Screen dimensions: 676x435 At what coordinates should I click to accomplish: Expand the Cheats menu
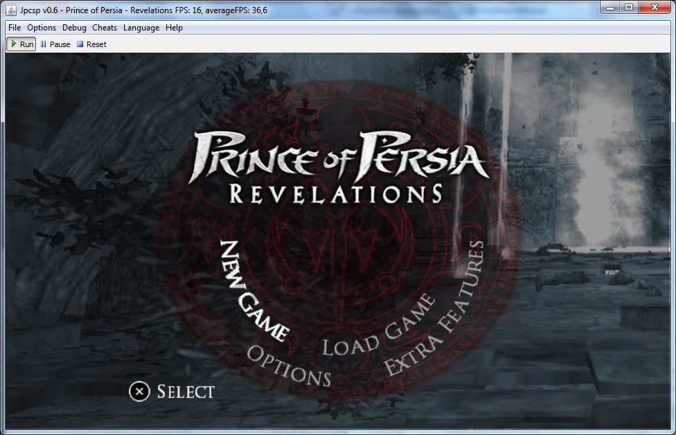105,28
